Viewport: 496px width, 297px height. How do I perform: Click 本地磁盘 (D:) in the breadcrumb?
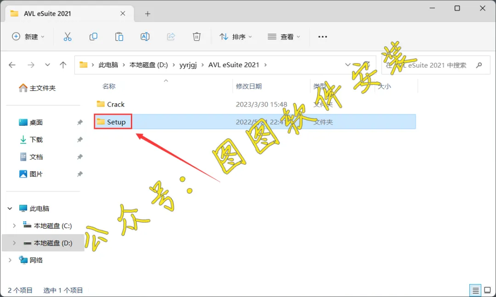click(x=149, y=65)
